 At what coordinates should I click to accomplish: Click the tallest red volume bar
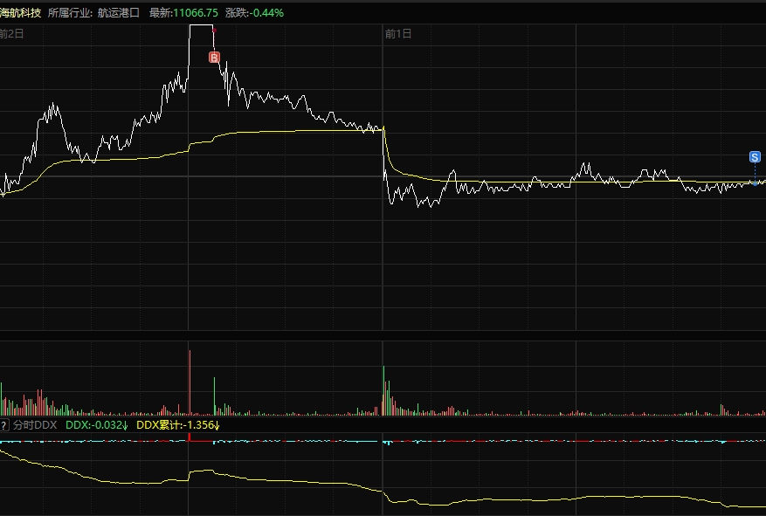(x=190, y=382)
